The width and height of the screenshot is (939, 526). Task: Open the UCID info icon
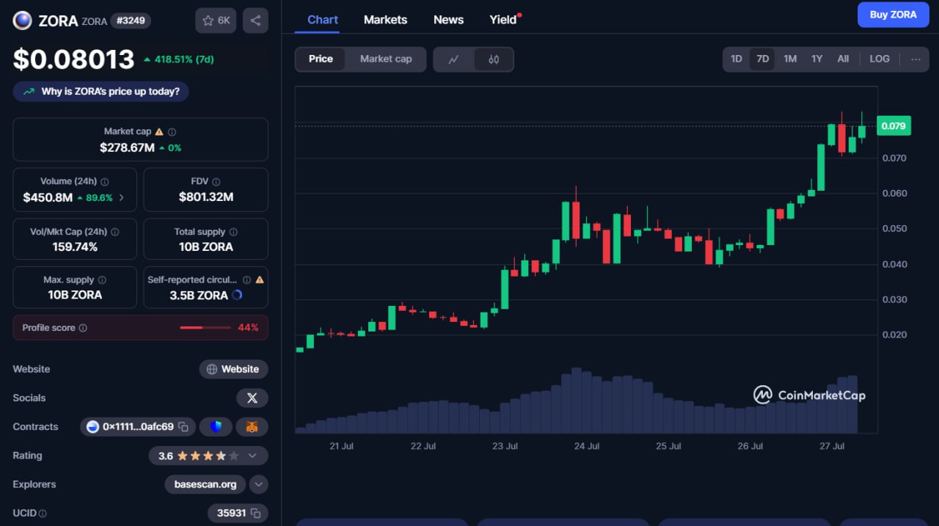click(43, 514)
